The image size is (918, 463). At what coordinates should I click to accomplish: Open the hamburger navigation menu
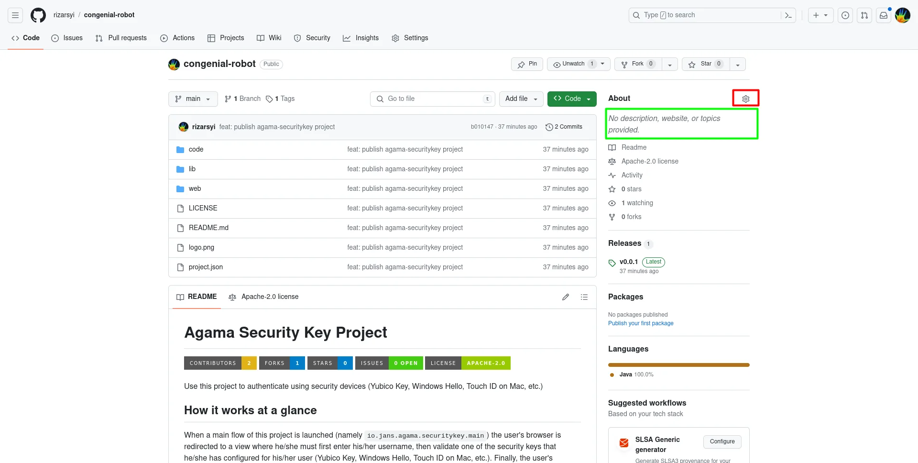click(x=15, y=15)
